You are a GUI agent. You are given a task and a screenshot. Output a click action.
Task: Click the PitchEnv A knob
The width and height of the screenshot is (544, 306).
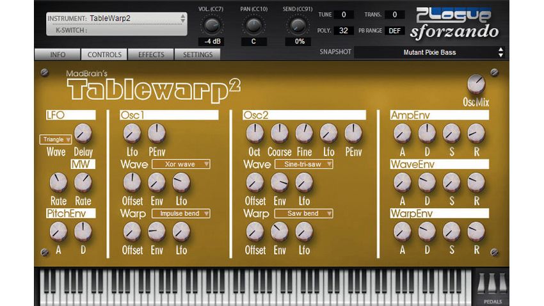pos(58,232)
